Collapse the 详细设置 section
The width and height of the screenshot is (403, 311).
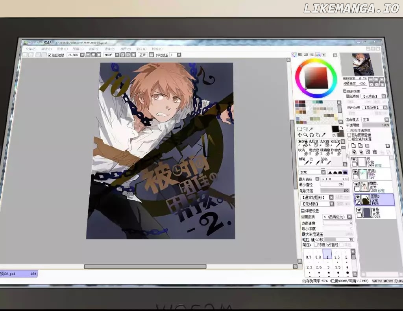pyautogui.click(x=303, y=211)
